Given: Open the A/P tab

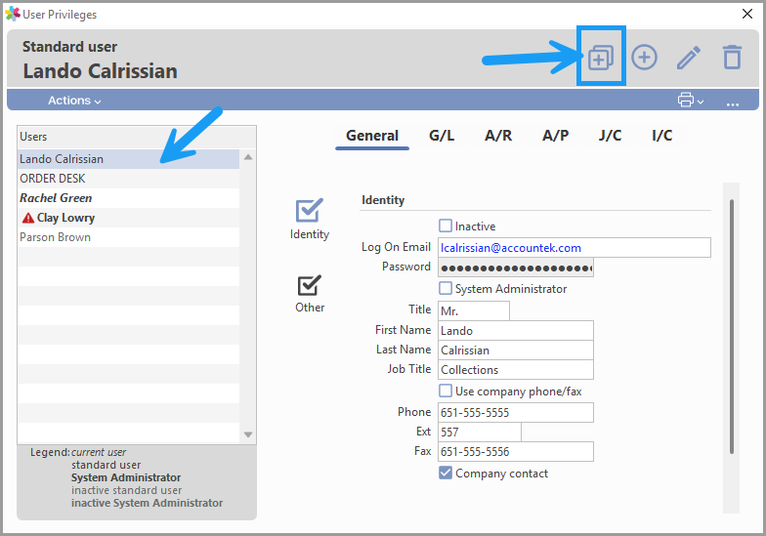Looking at the screenshot, I should coord(555,136).
